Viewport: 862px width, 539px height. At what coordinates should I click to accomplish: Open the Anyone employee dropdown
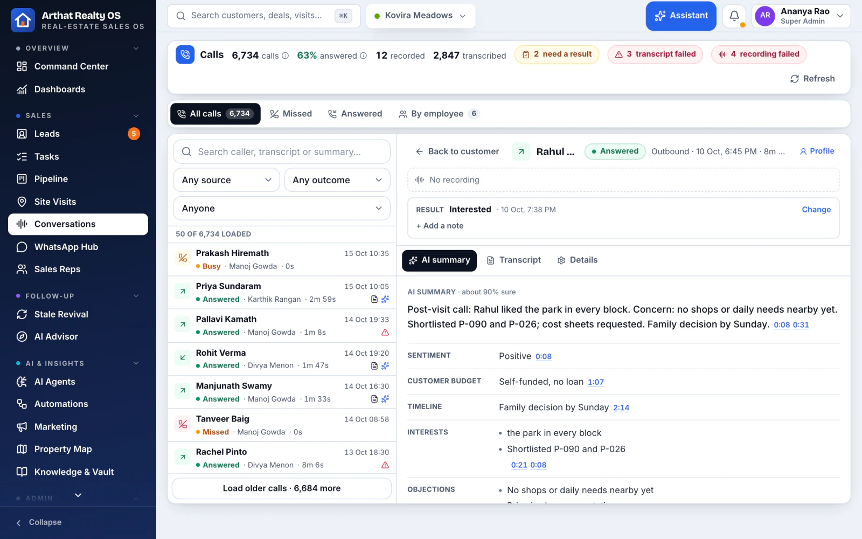tap(282, 209)
